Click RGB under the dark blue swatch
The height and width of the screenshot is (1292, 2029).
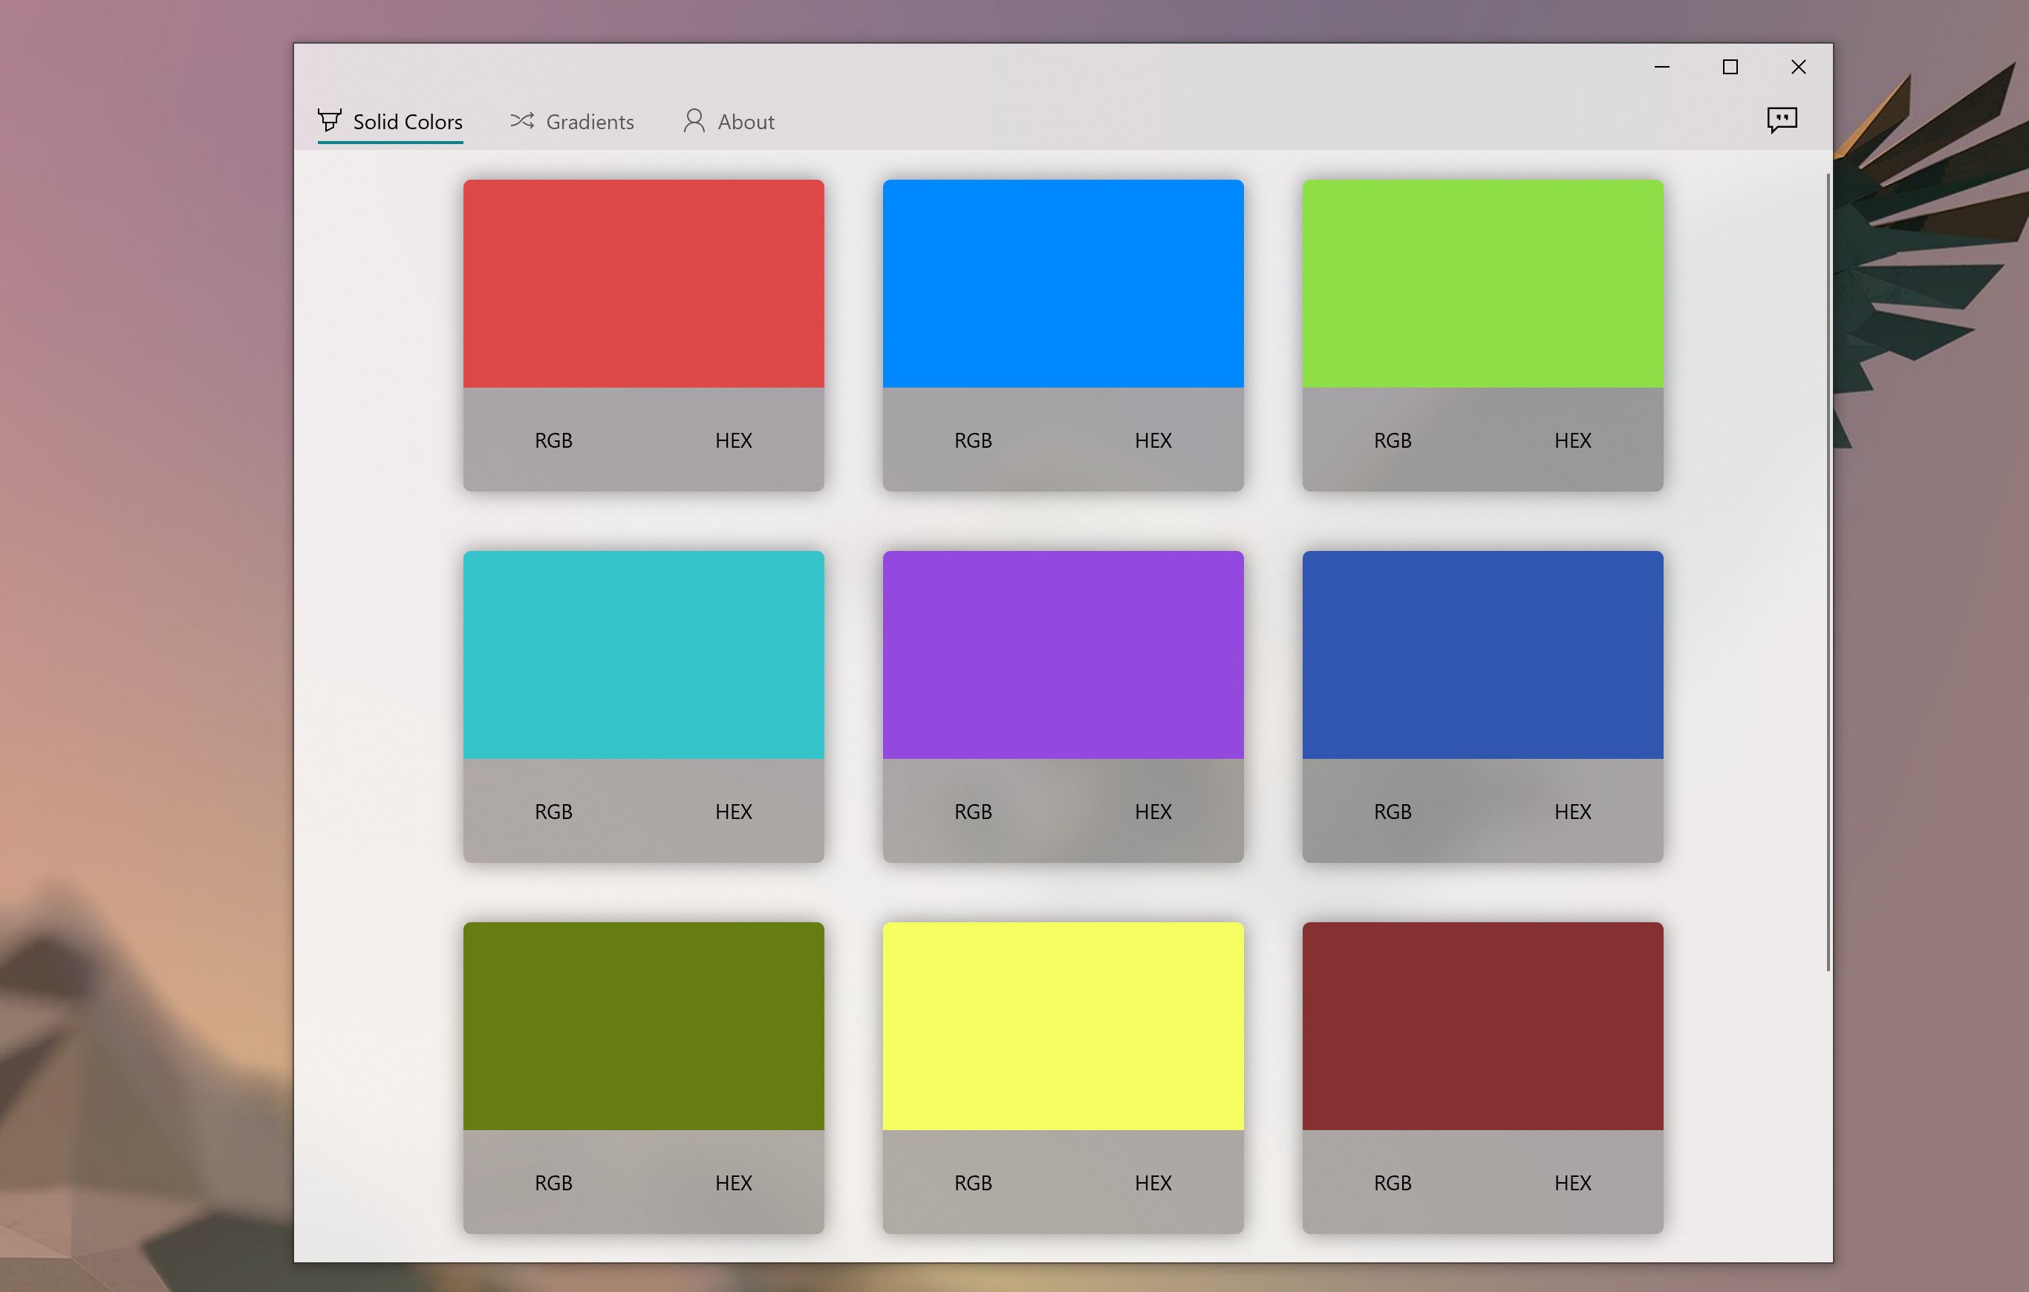tap(1392, 812)
